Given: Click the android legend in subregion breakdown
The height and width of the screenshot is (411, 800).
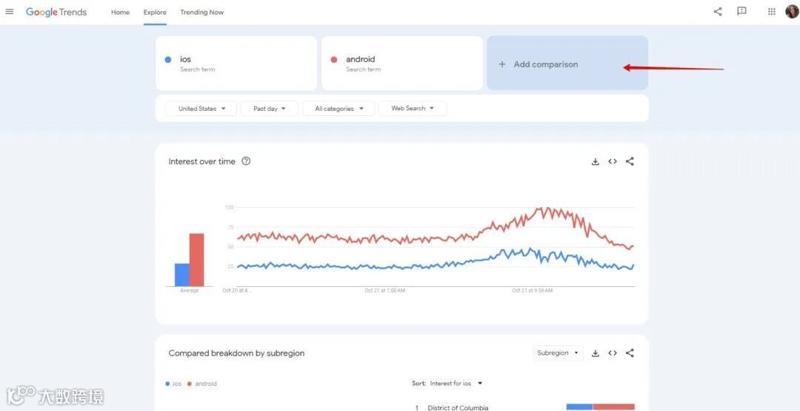Looking at the screenshot, I should point(202,384).
